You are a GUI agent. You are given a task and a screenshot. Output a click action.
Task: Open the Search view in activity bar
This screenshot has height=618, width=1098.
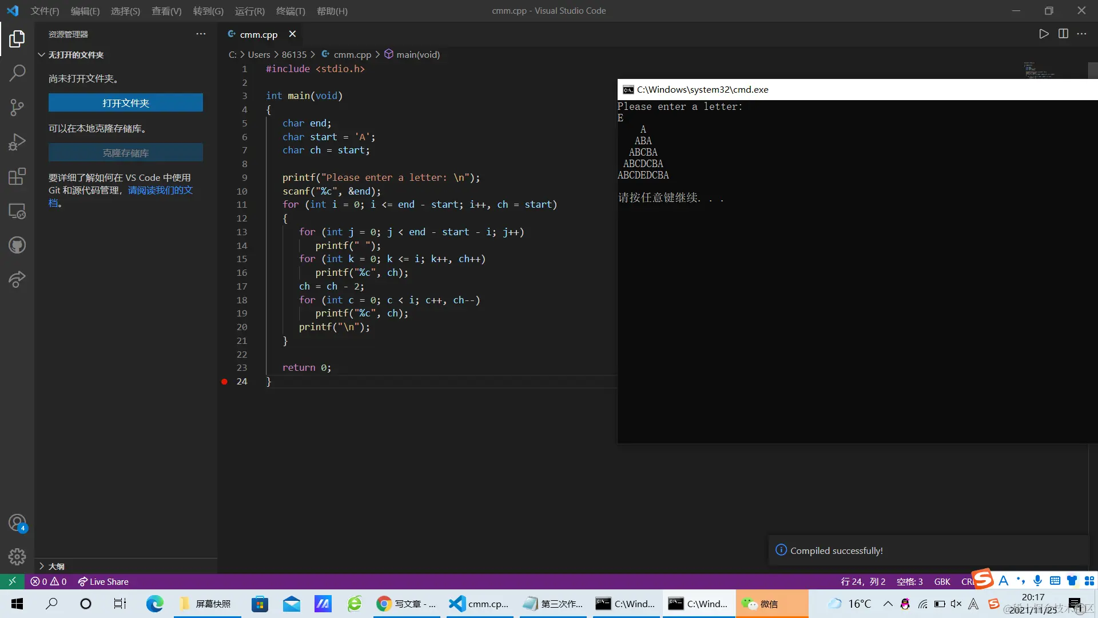[17, 73]
